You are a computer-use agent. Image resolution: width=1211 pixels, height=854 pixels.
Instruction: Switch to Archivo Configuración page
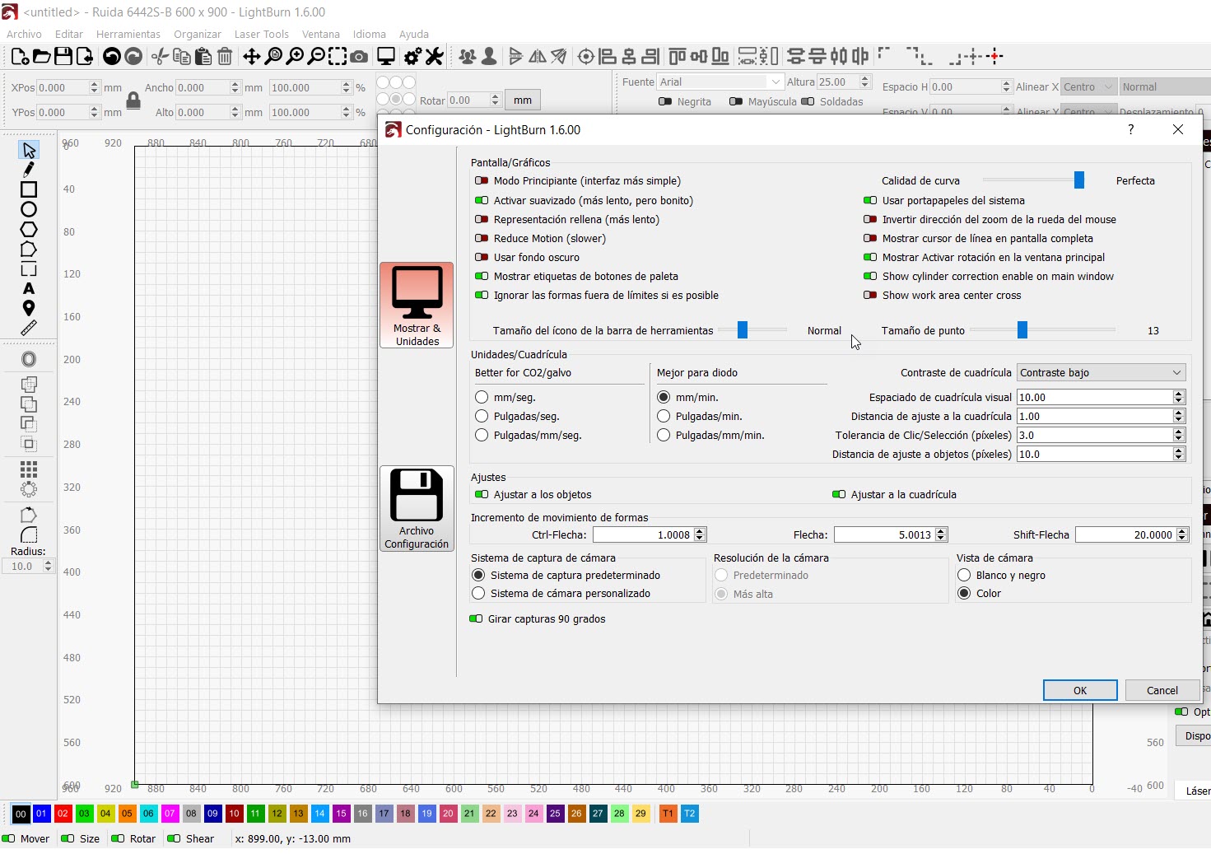(x=417, y=508)
